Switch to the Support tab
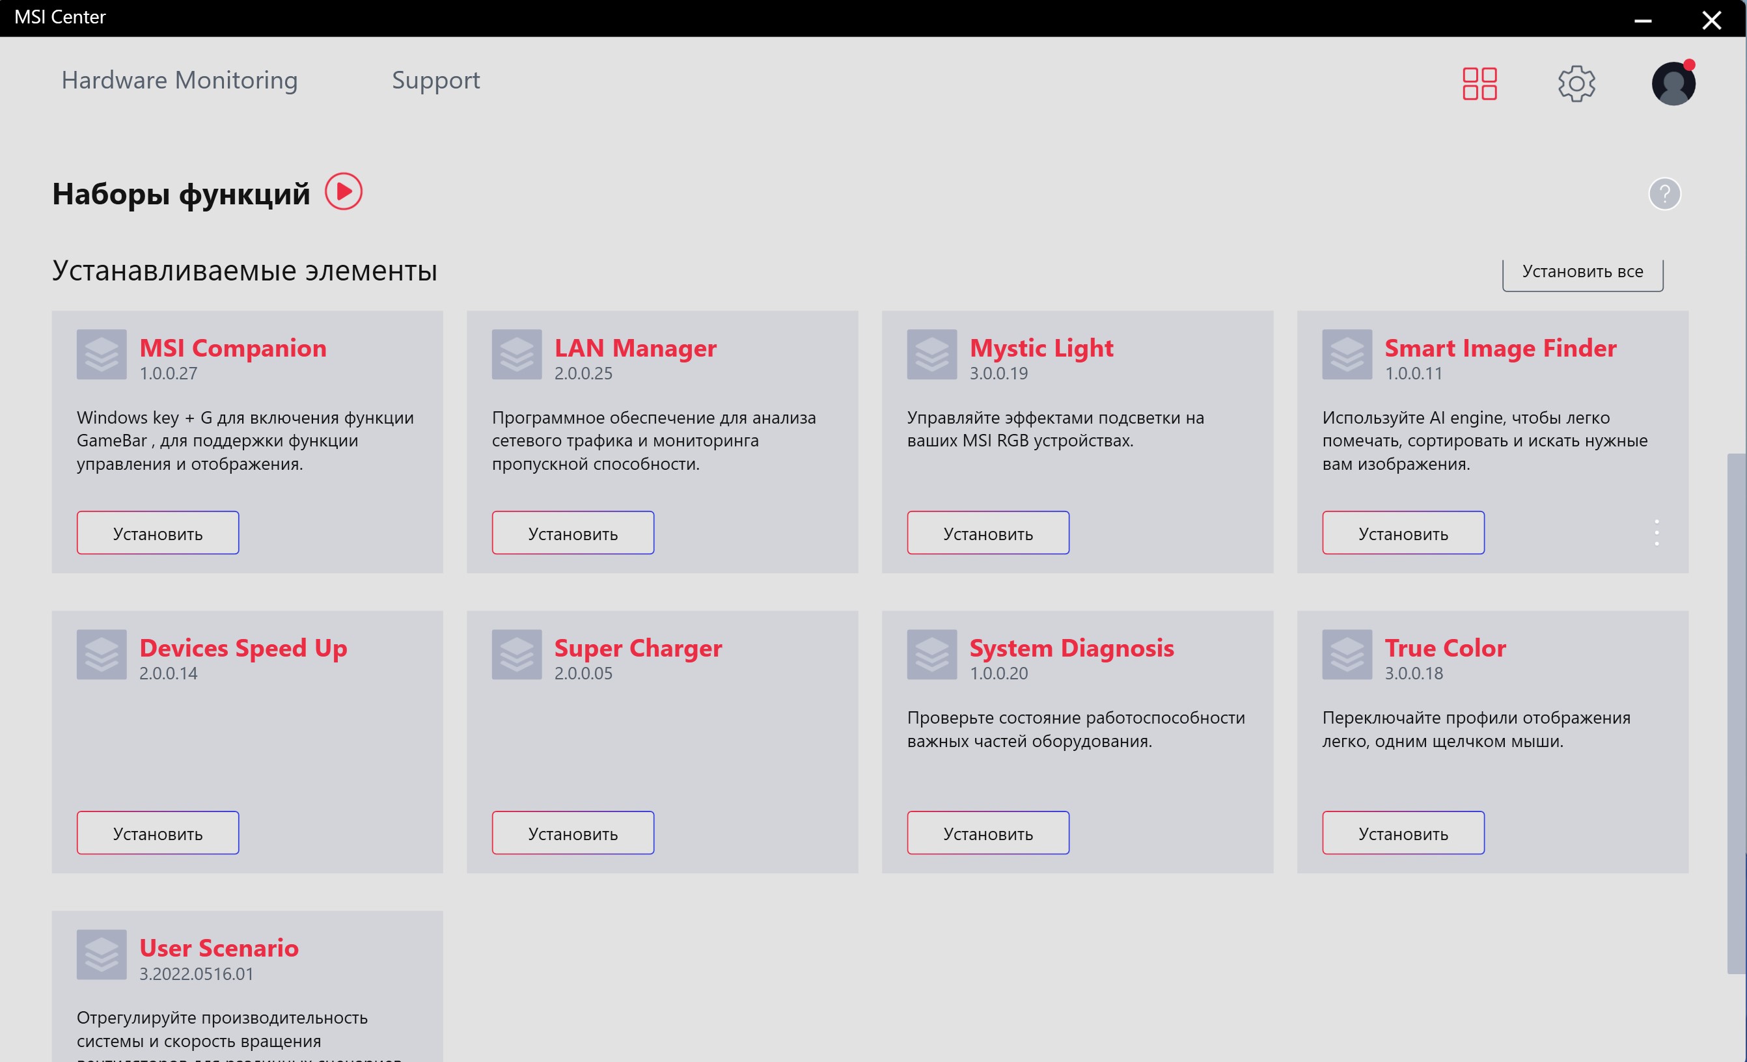 435,80
